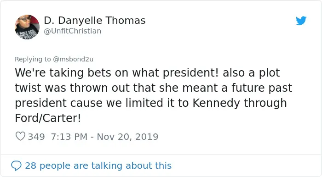
Task: Open the 28 people are talking about this link
Action: click(98, 166)
